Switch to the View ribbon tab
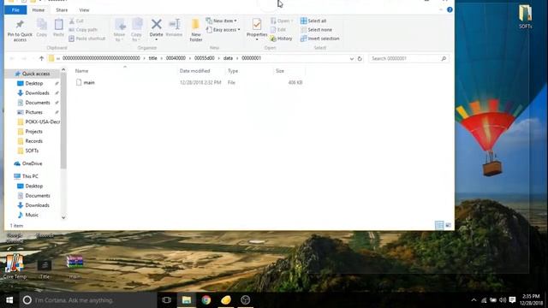This screenshot has width=548, height=308. [x=84, y=10]
